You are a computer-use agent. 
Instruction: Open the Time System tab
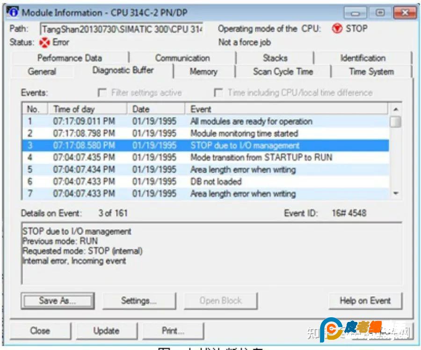tap(371, 72)
